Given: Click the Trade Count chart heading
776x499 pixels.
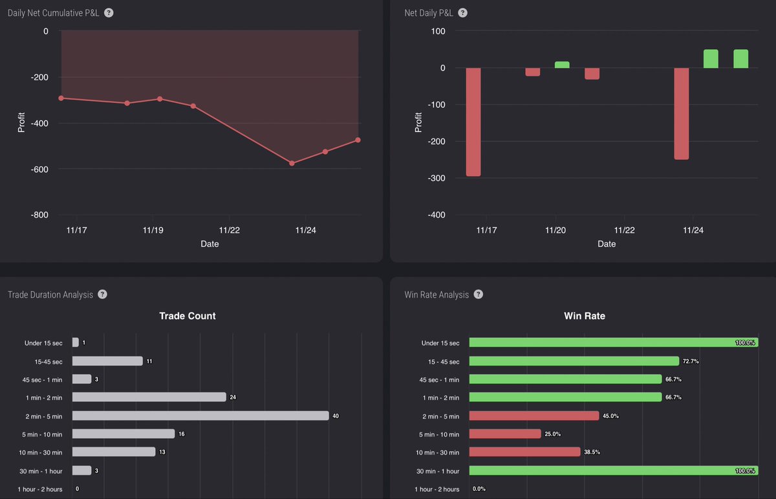Looking at the screenshot, I should (188, 316).
